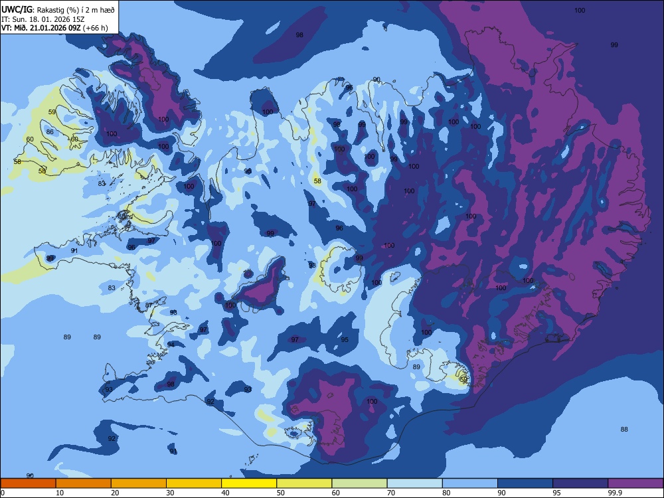Click the dark indigo 95–99.9 legend swatch
The image size is (664, 498).
pos(580,483)
